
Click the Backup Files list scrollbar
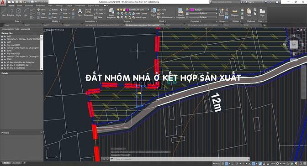pyautogui.click(x=42, y=52)
